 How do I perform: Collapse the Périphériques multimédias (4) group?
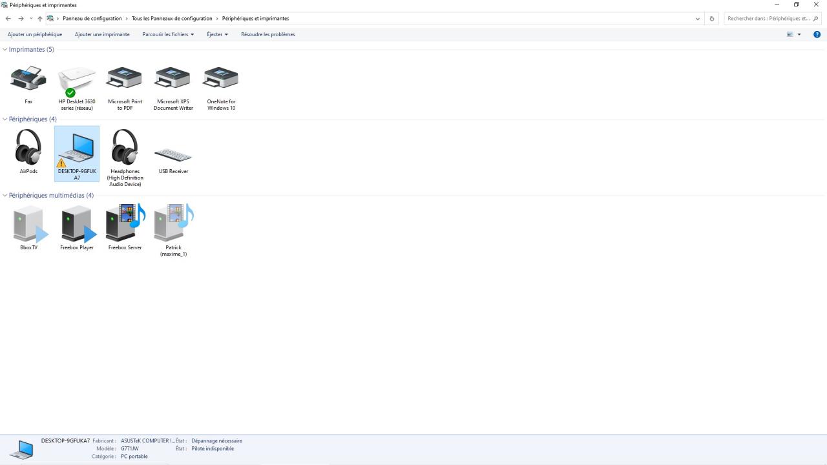[5, 195]
